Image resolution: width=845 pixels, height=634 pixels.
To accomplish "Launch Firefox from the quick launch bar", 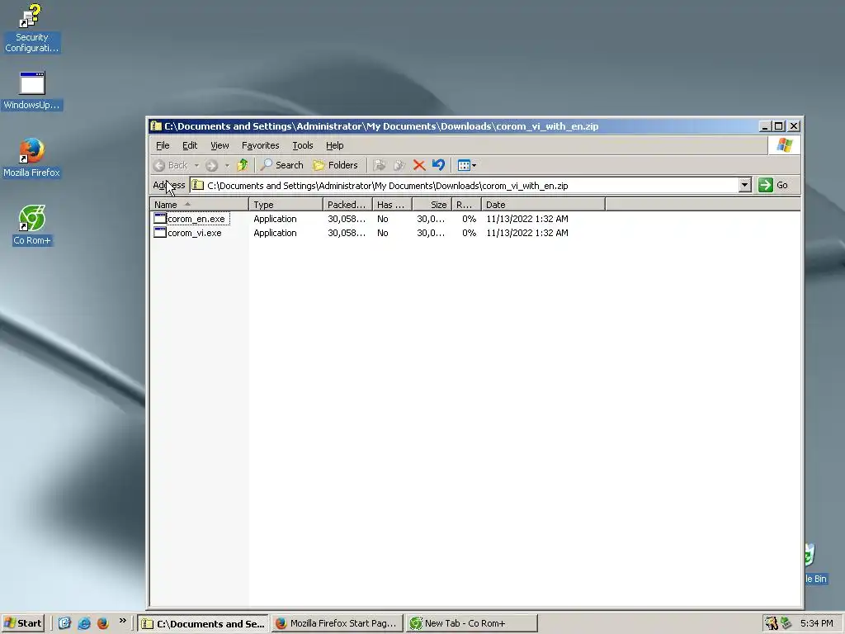I will click(103, 623).
